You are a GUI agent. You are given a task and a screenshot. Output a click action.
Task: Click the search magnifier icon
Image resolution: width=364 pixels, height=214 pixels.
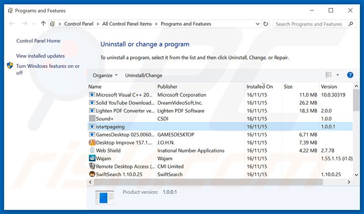click(x=351, y=24)
